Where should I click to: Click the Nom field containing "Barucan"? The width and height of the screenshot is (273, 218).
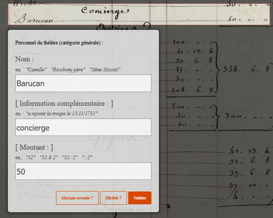pyautogui.click(x=83, y=83)
